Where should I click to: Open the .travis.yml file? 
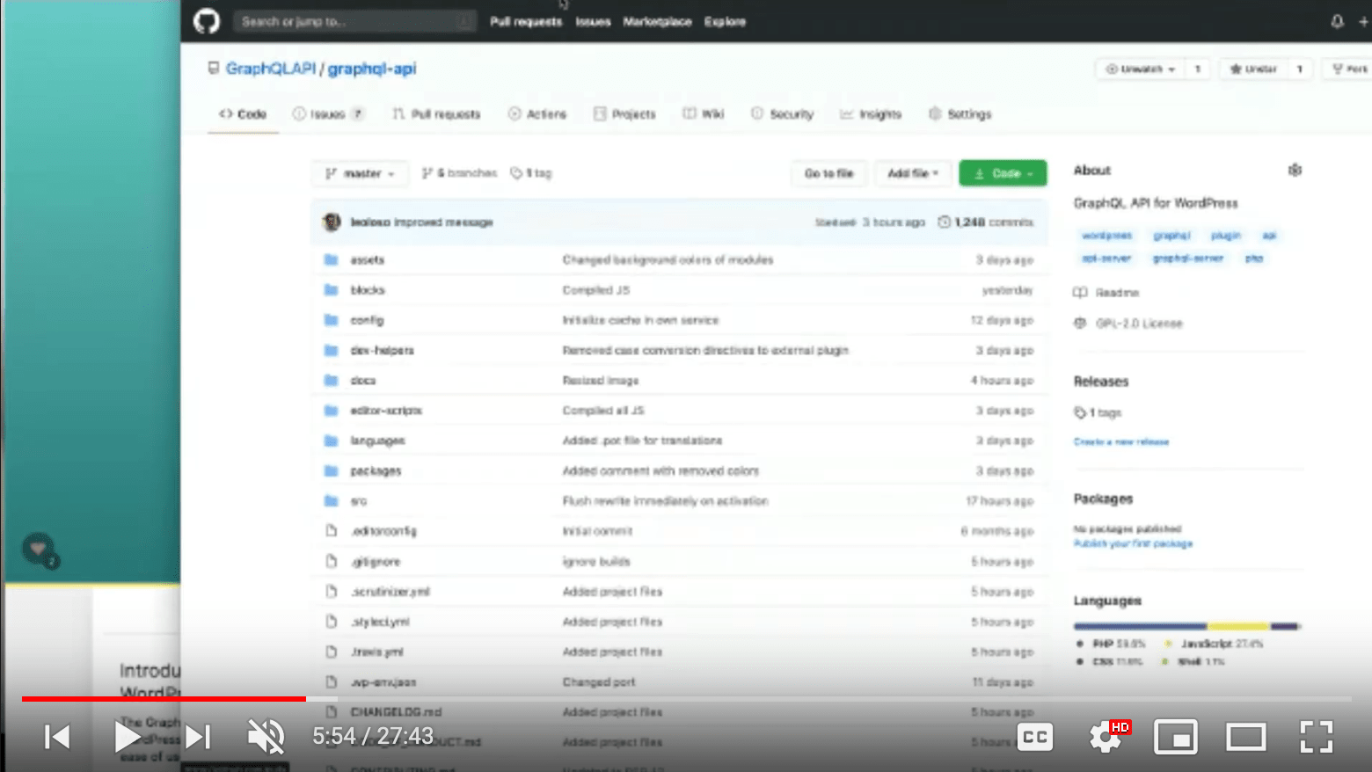[x=376, y=652]
